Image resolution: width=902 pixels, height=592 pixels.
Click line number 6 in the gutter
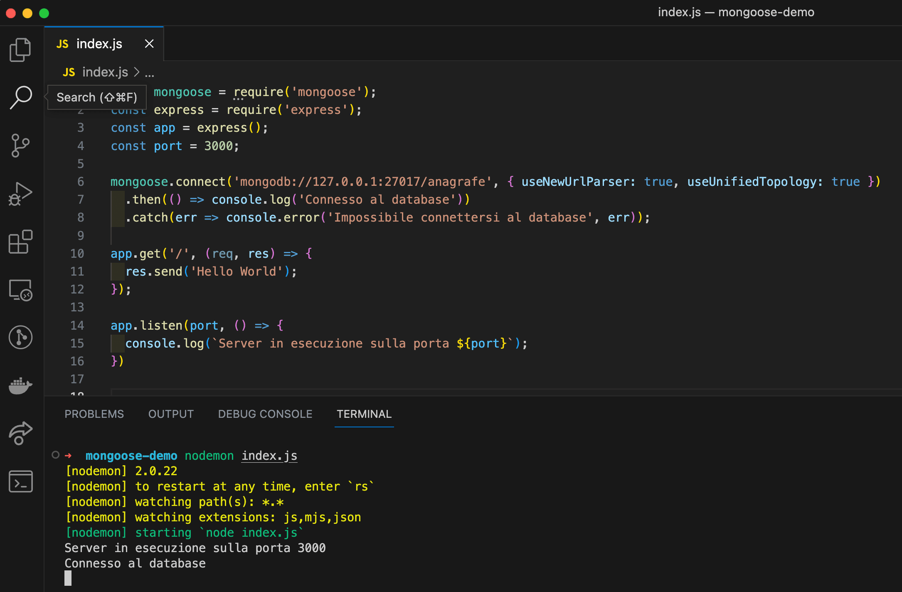(81, 182)
